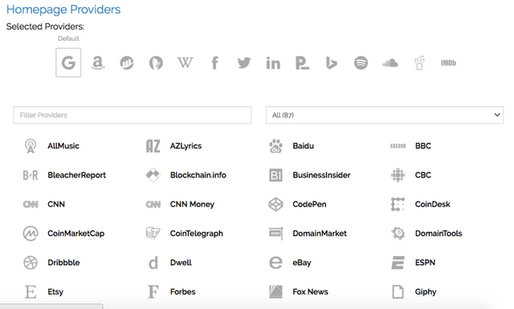This screenshot has width=514, height=309.
Task: Click the Blockchain.info diamond icon
Action: coord(153,175)
